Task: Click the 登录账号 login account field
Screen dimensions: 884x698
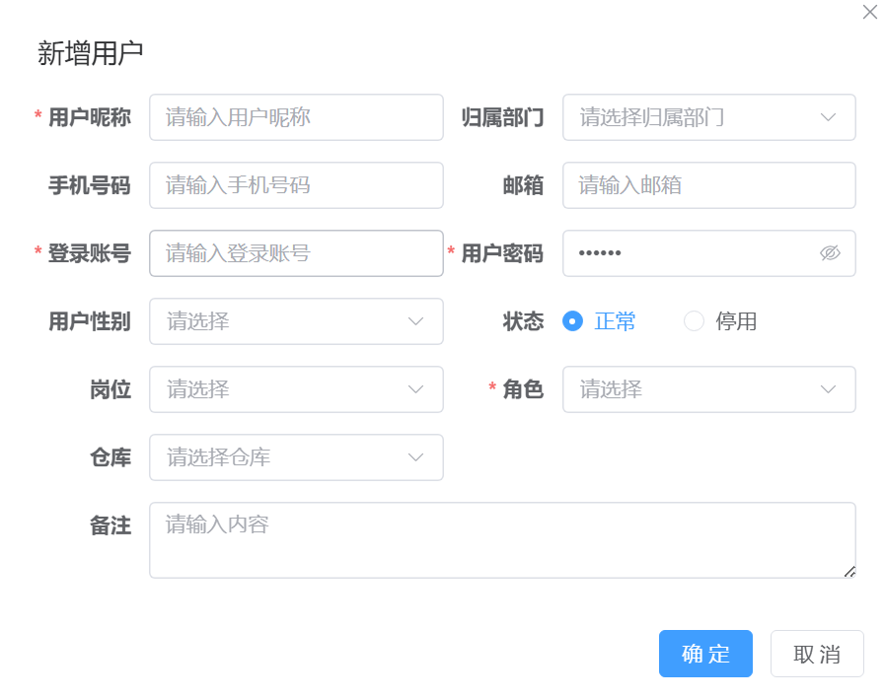Action: point(296,253)
